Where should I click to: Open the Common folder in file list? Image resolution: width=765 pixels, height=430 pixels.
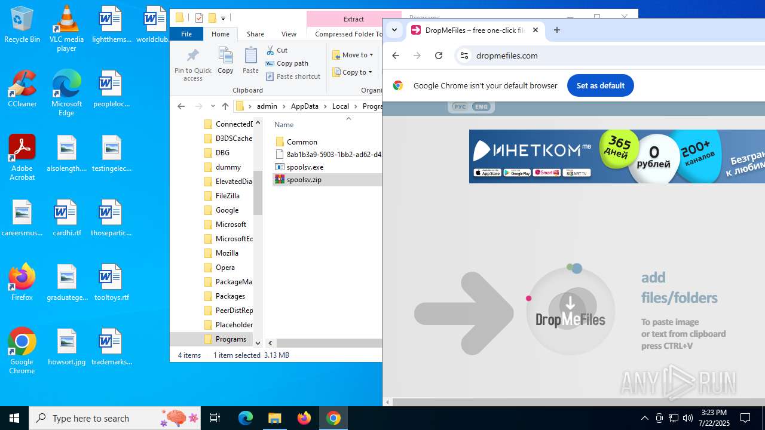pyautogui.click(x=302, y=142)
